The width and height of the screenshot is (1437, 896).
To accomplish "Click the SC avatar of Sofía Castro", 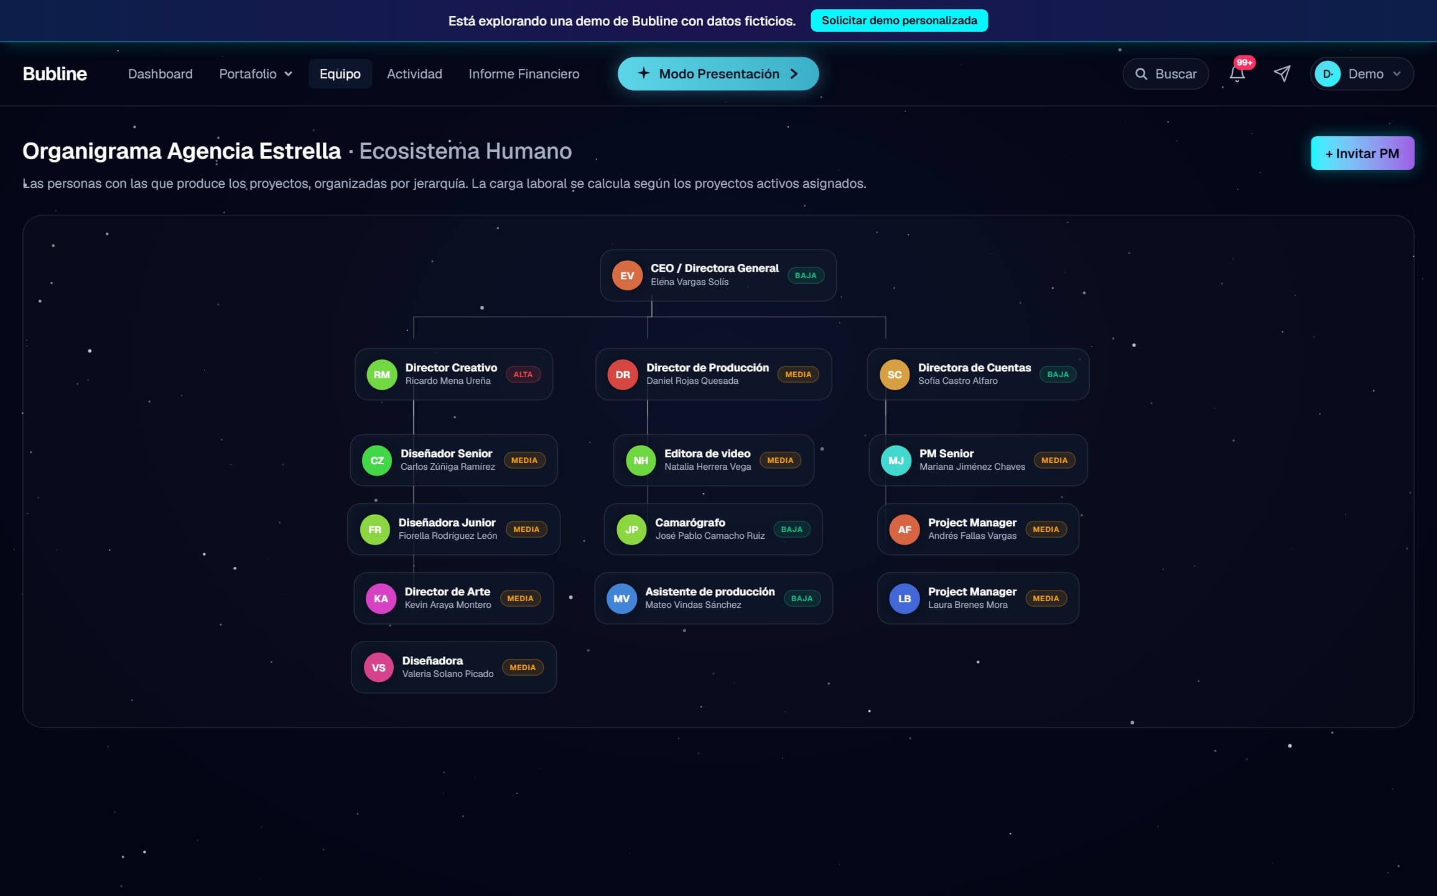I will pos(895,375).
